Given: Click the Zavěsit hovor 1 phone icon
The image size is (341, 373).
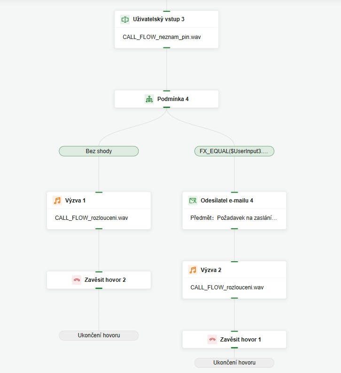Looking at the screenshot, I should click(x=212, y=339).
